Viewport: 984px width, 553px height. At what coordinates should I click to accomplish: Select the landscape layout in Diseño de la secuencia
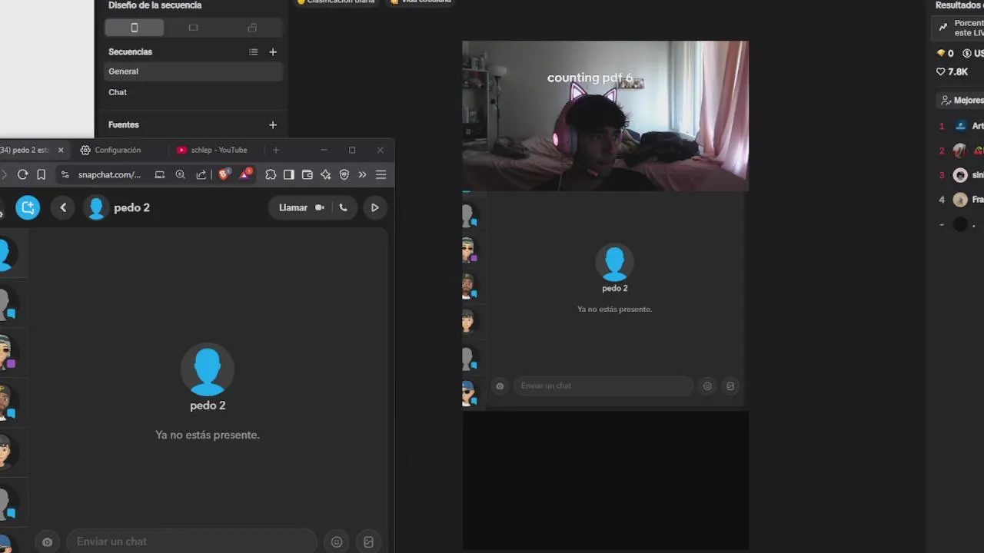193,28
